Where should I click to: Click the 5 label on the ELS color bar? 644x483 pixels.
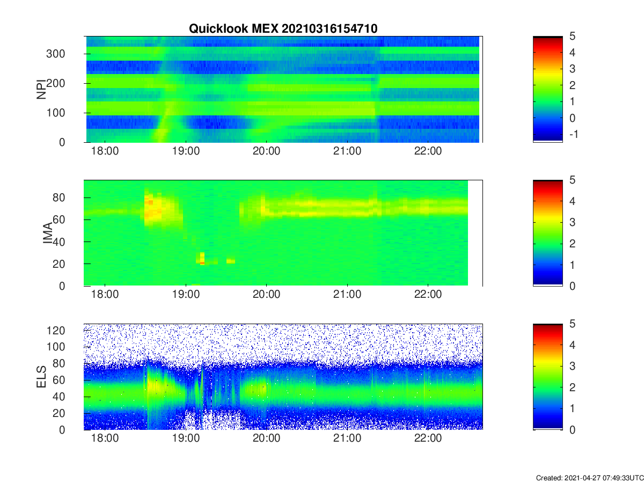tap(572, 324)
